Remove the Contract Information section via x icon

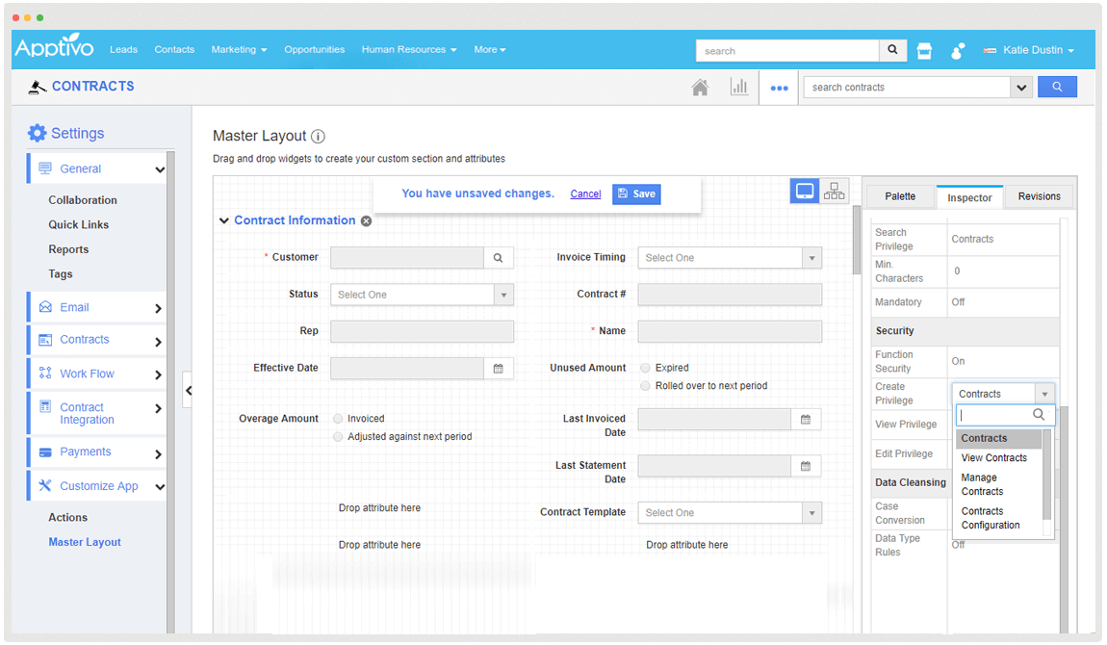[366, 221]
